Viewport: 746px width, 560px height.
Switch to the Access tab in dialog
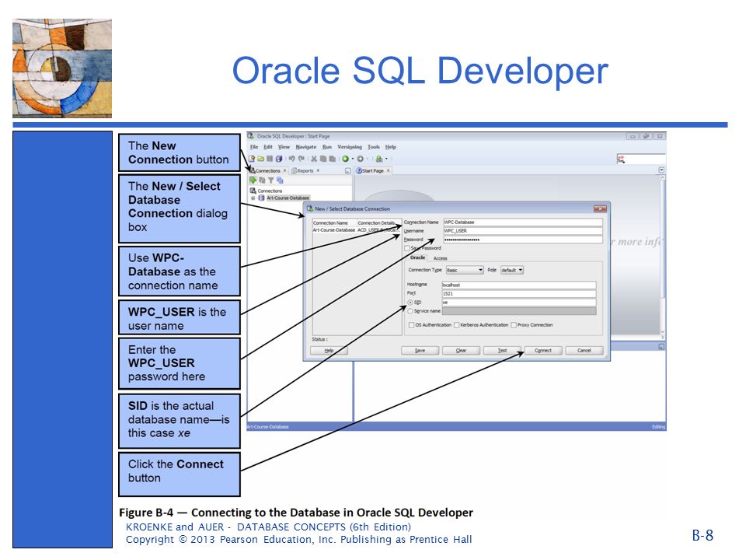coord(440,258)
